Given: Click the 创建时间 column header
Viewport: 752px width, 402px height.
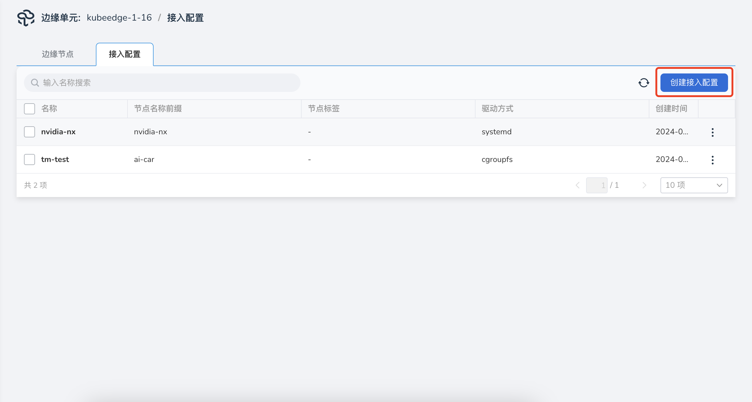Looking at the screenshot, I should (x=671, y=108).
